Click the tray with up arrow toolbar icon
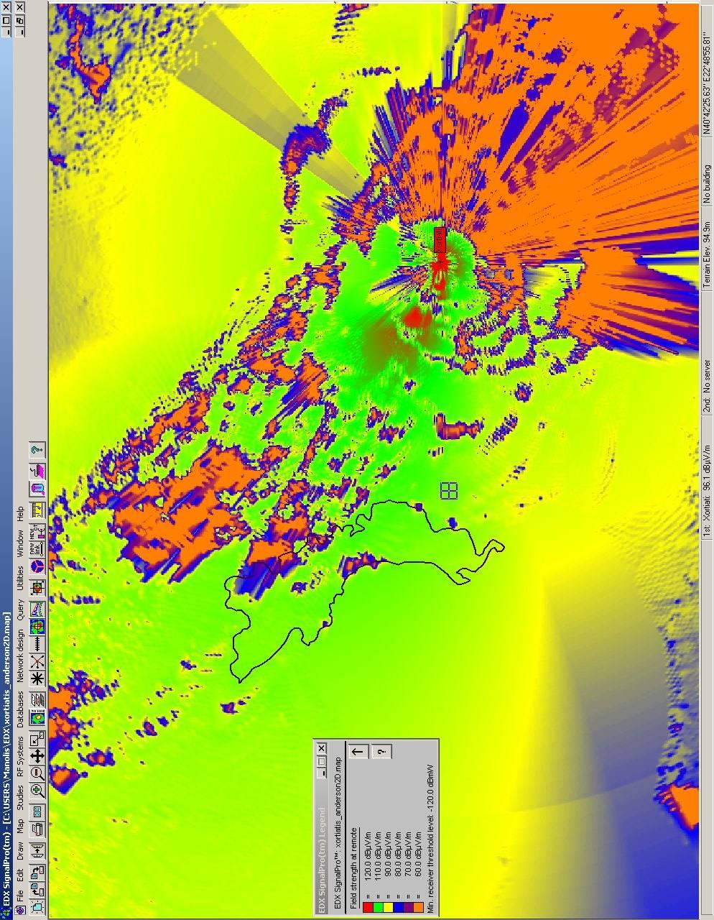The width and height of the screenshot is (714, 920). (x=36, y=851)
